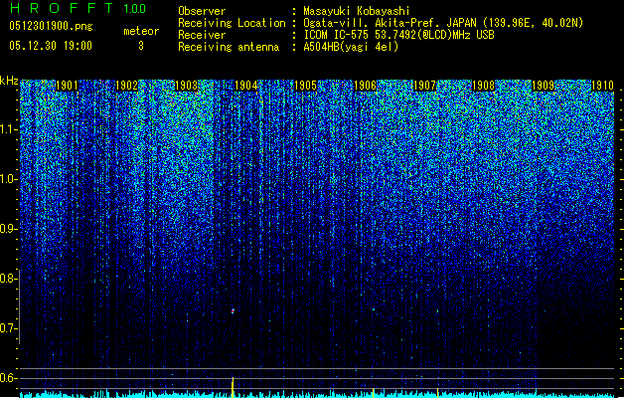Image resolution: width=625 pixels, height=398 pixels.
Task: Click the Receiving antenna label
Action: (229, 47)
